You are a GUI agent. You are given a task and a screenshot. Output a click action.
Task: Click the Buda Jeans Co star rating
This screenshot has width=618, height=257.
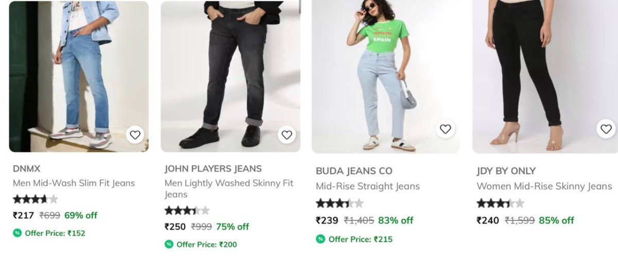tap(339, 203)
